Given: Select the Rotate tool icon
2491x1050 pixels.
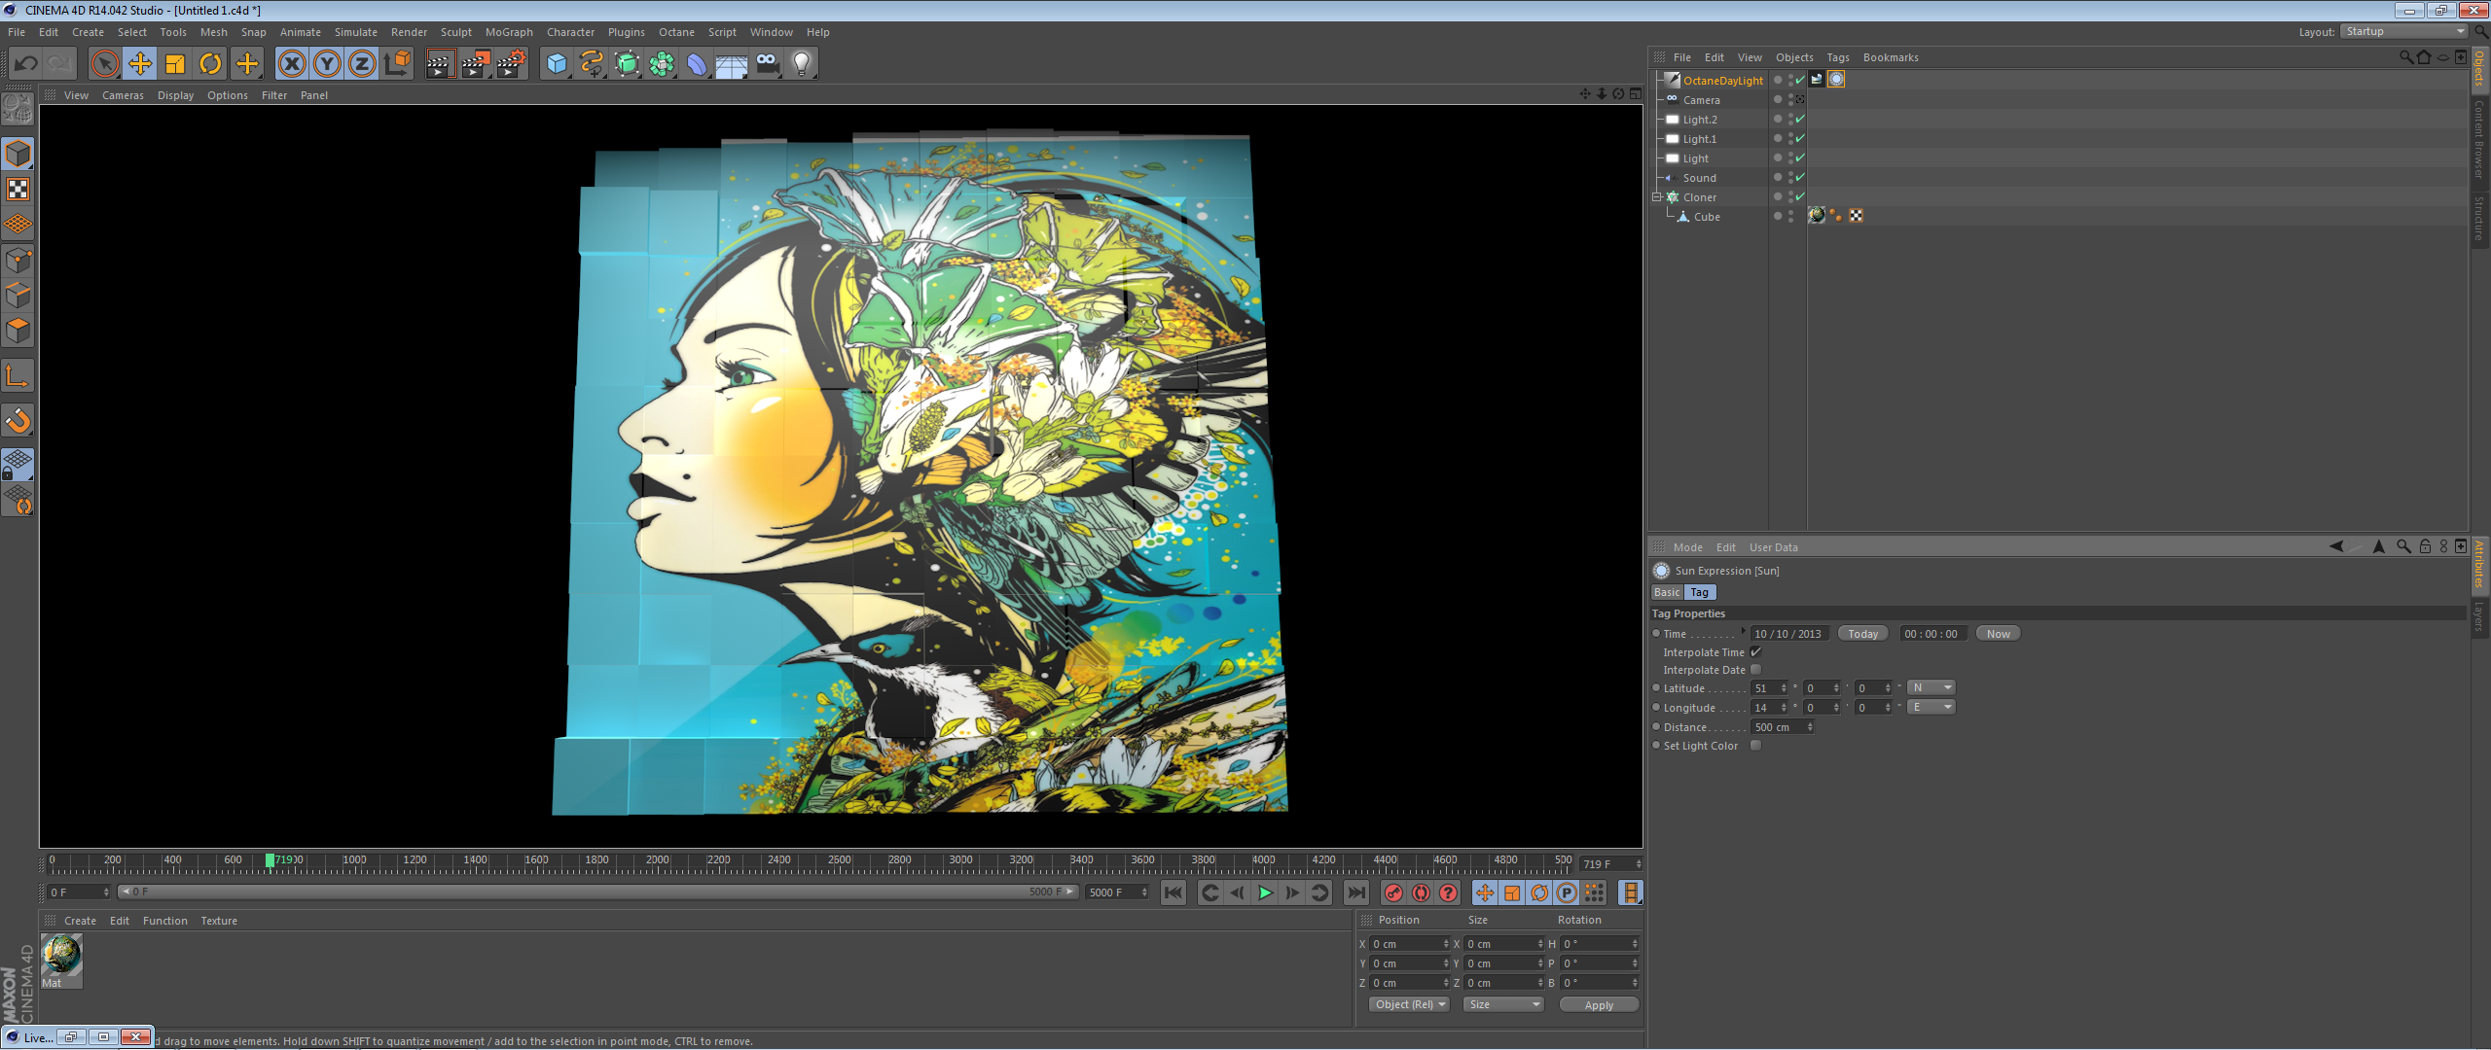Looking at the screenshot, I should point(210,64).
